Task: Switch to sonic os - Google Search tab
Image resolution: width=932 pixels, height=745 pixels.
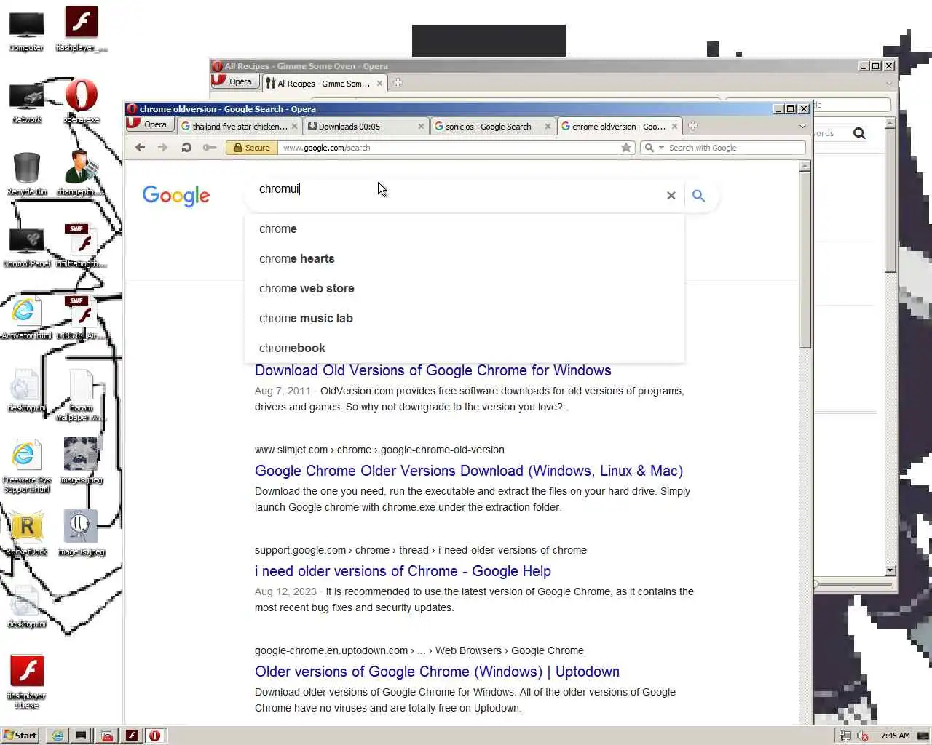Action: pos(492,126)
